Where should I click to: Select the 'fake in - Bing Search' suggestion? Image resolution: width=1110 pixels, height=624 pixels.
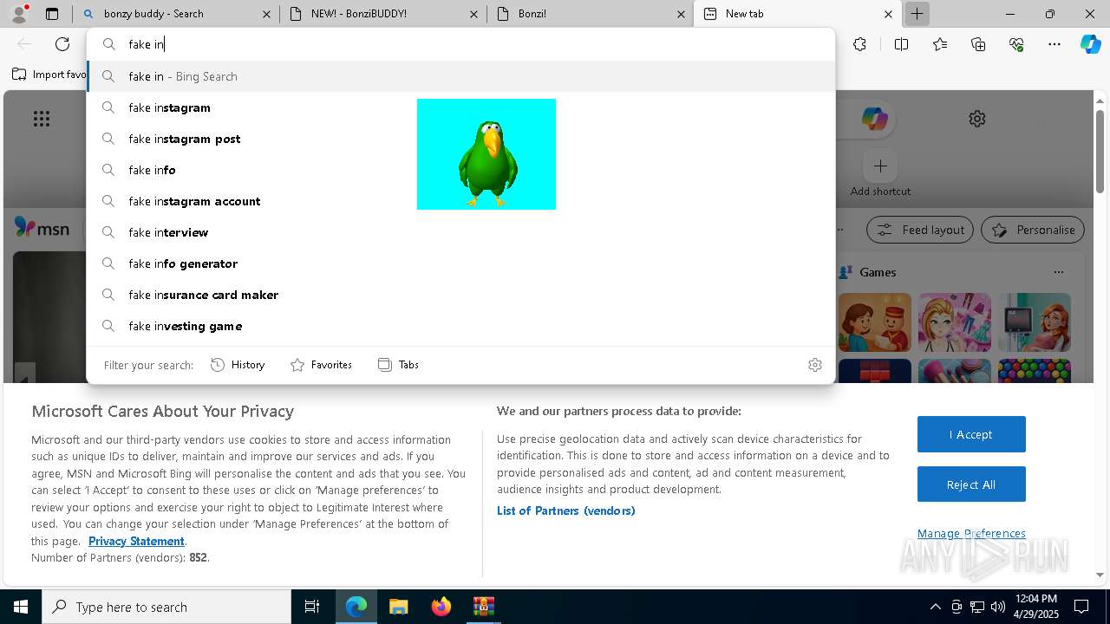pyautogui.click(x=460, y=76)
